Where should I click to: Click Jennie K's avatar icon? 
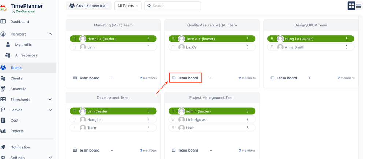[x=181, y=39]
